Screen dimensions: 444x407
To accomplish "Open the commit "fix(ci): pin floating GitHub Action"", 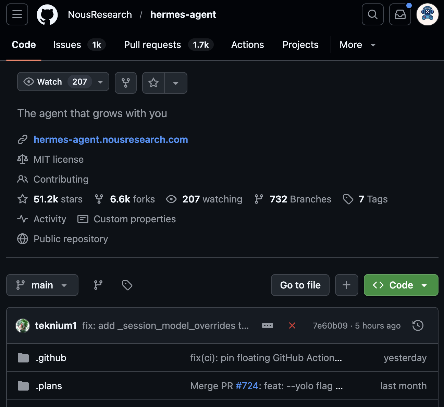I will click(x=266, y=358).
